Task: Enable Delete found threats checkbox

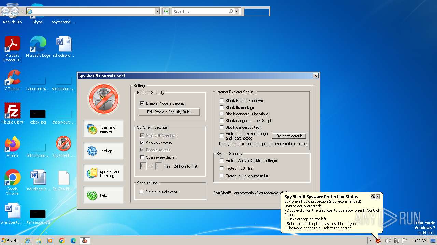Action: pos(142,192)
